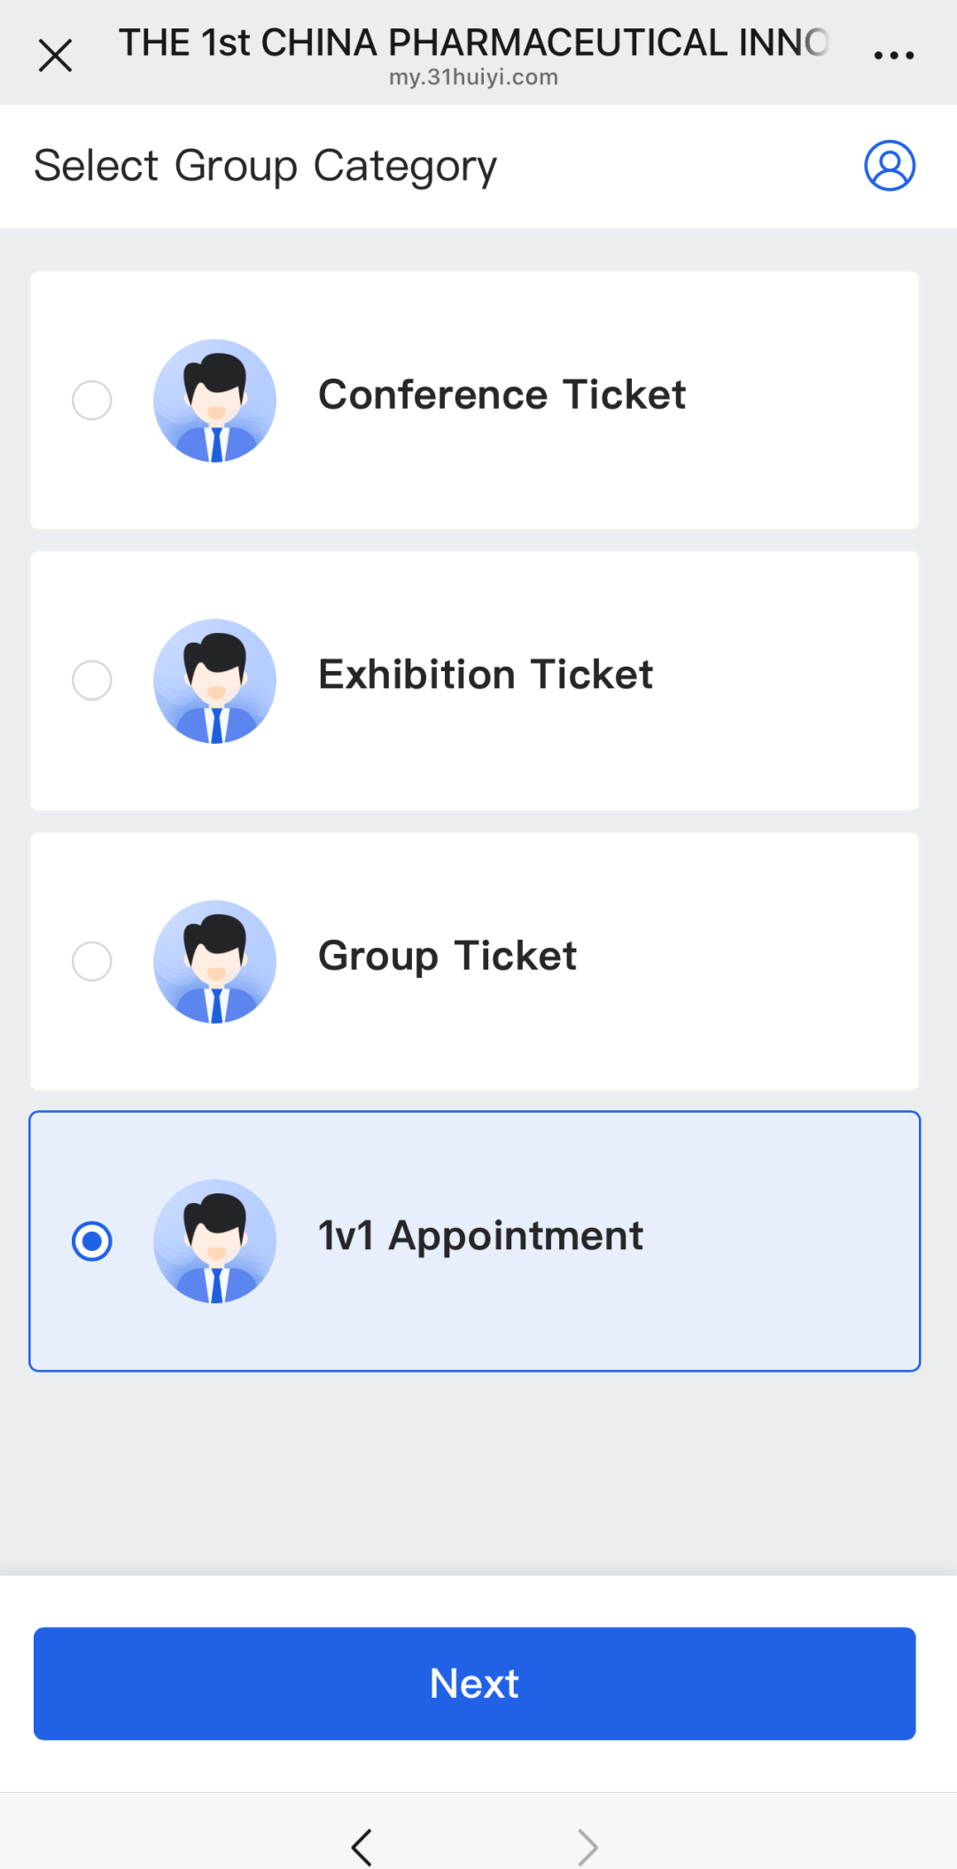Close the in-app browser with X icon
Viewport: 957px width, 1869px height.
pos(55,56)
